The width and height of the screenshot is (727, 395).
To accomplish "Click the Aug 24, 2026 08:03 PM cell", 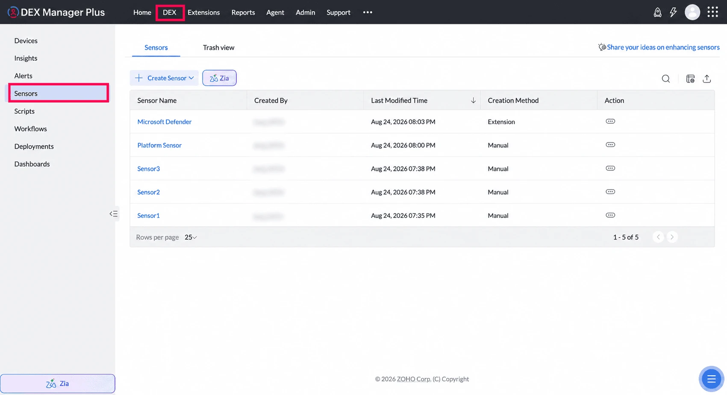I will (403, 122).
